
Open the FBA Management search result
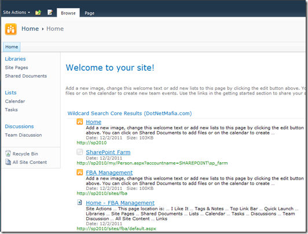pyautogui.click(x=109, y=173)
